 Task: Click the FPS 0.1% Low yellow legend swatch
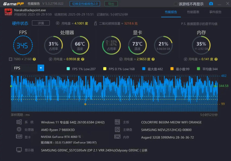pos(105,69)
